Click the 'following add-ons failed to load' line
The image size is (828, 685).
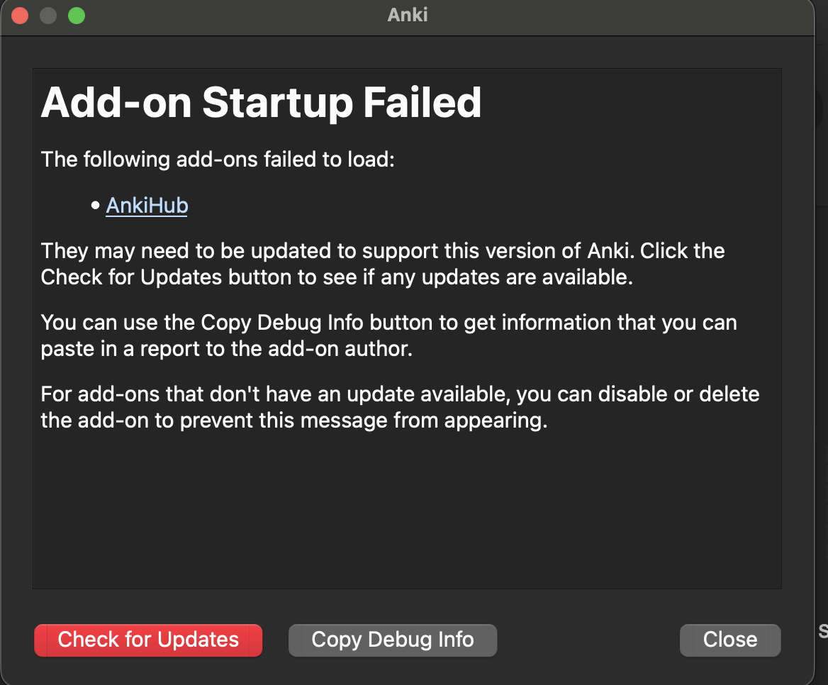[x=218, y=160]
